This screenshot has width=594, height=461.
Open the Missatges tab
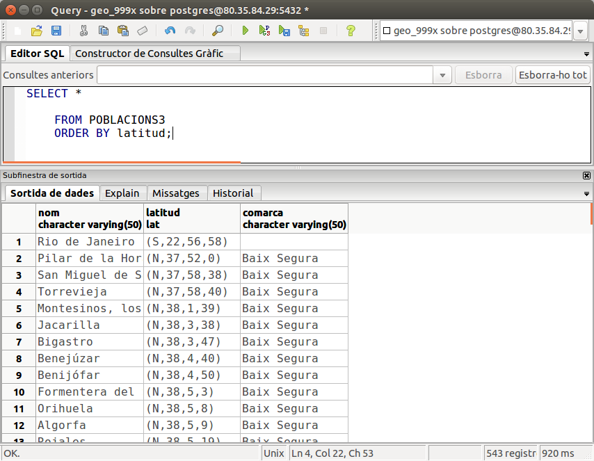tap(175, 193)
